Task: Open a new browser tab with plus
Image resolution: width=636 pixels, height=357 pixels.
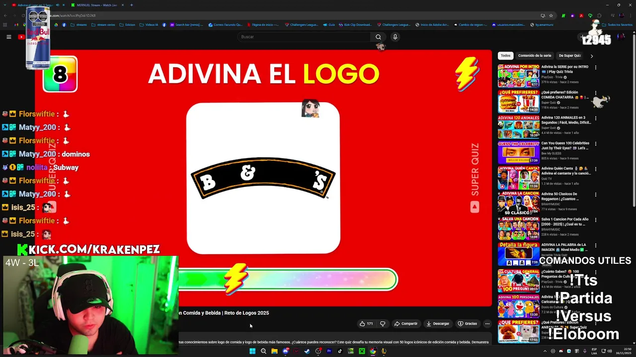Action: (131, 5)
